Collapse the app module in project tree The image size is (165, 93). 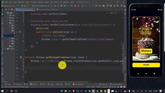click(5, 13)
